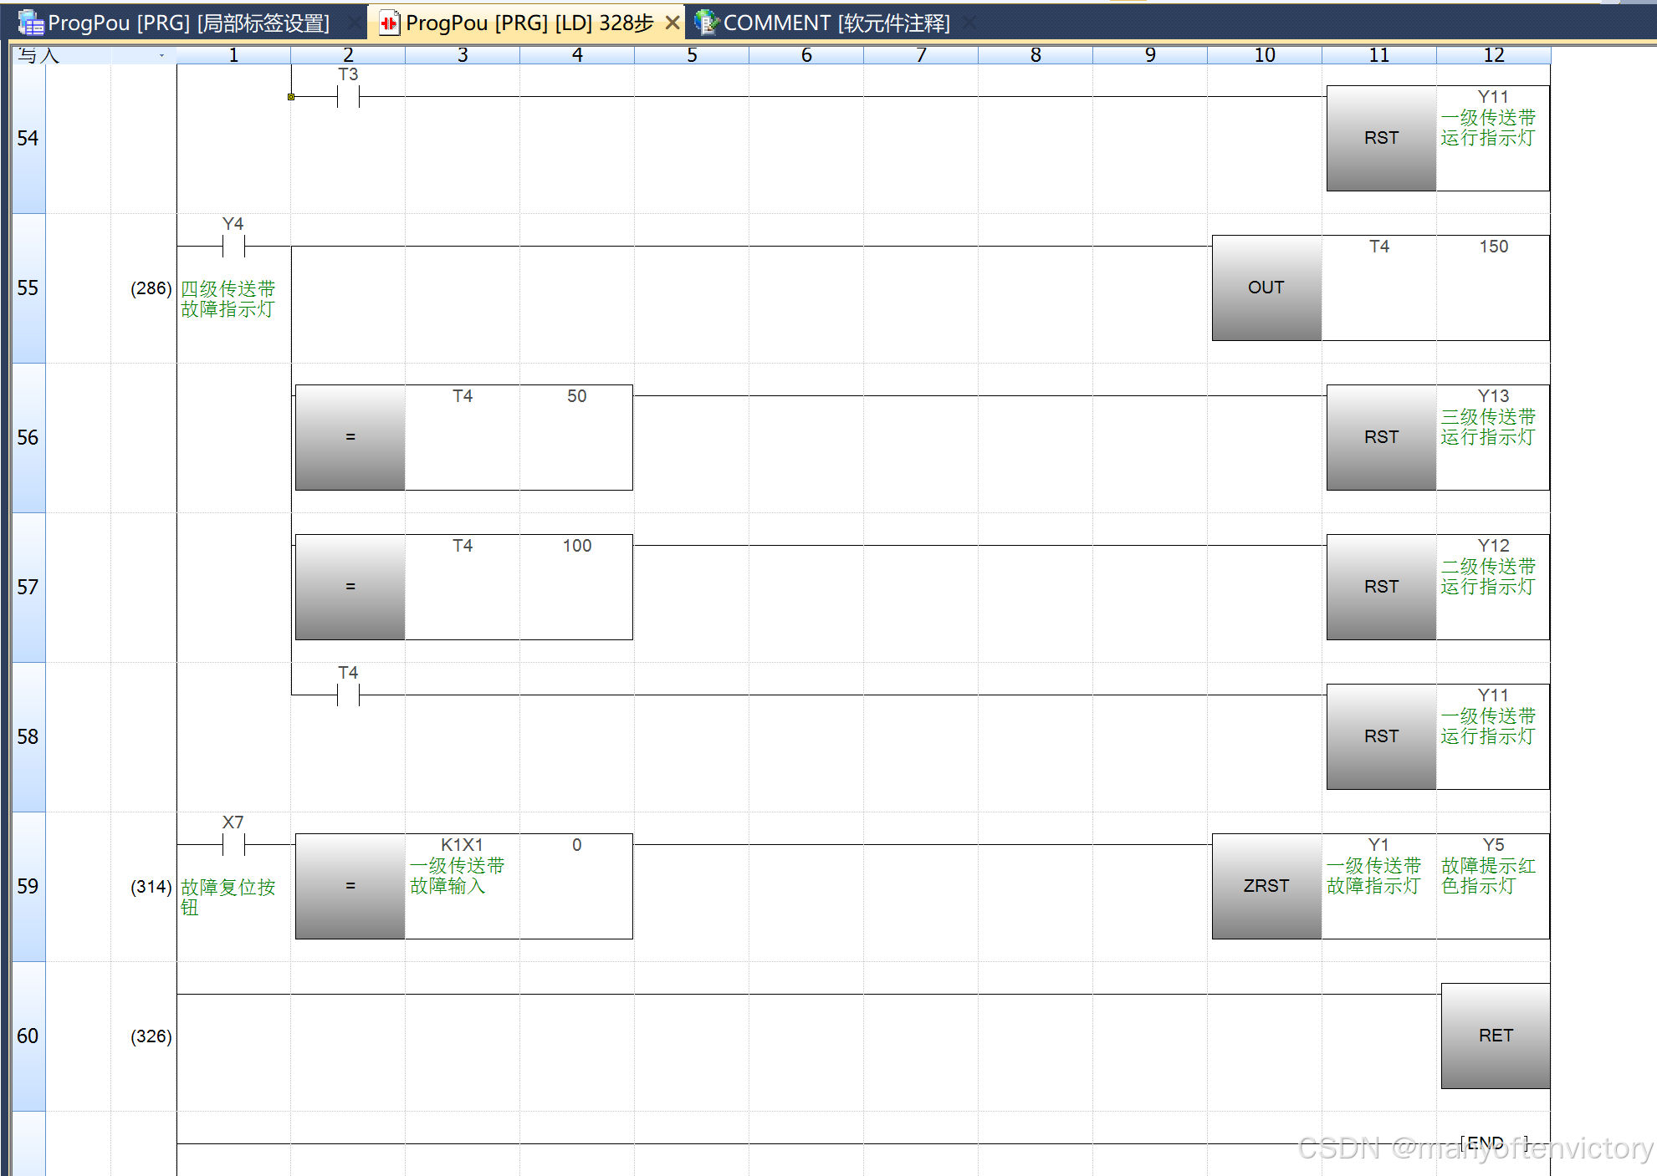
Task: Click the 故障提示红色指示灯 comment
Action: pyautogui.click(x=1488, y=876)
